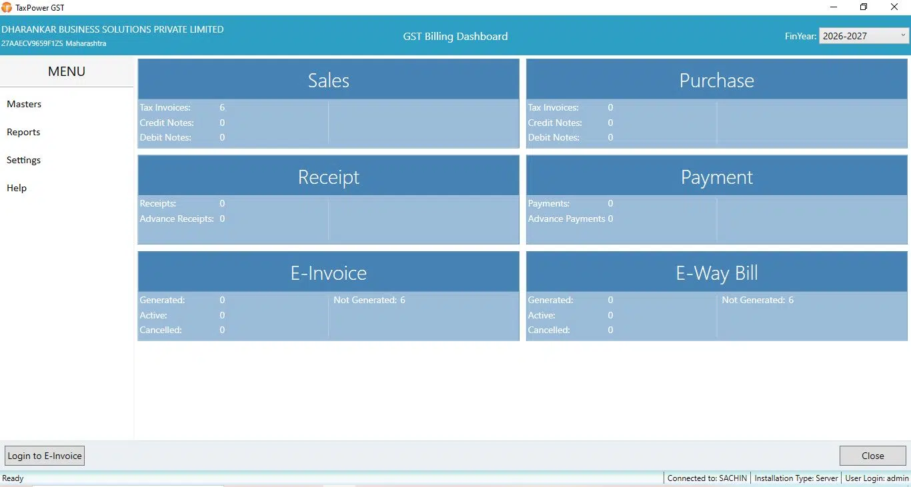
Task: Click E-Way Bill Cancelled row
Action: tap(570, 330)
